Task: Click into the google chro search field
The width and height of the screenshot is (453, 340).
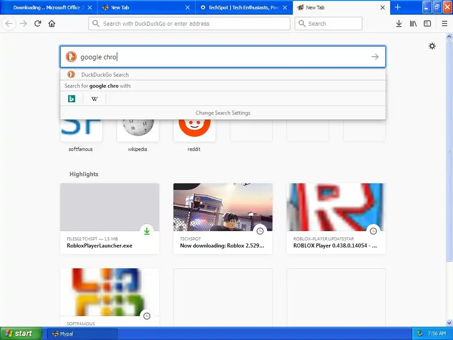Action: [x=223, y=57]
